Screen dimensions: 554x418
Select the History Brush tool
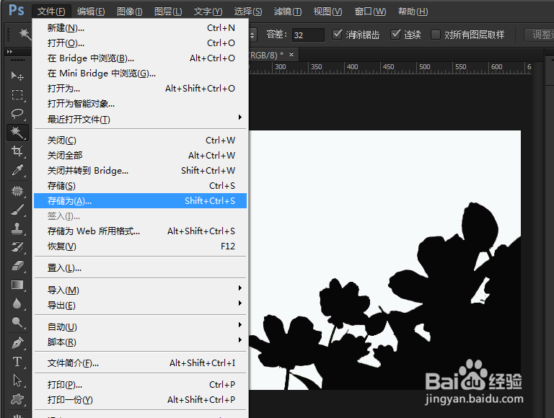pos(17,247)
